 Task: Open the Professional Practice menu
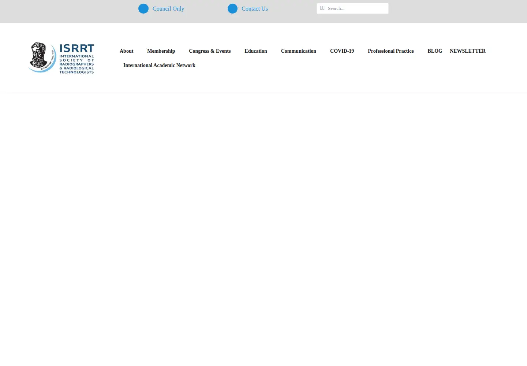pyautogui.click(x=391, y=51)
